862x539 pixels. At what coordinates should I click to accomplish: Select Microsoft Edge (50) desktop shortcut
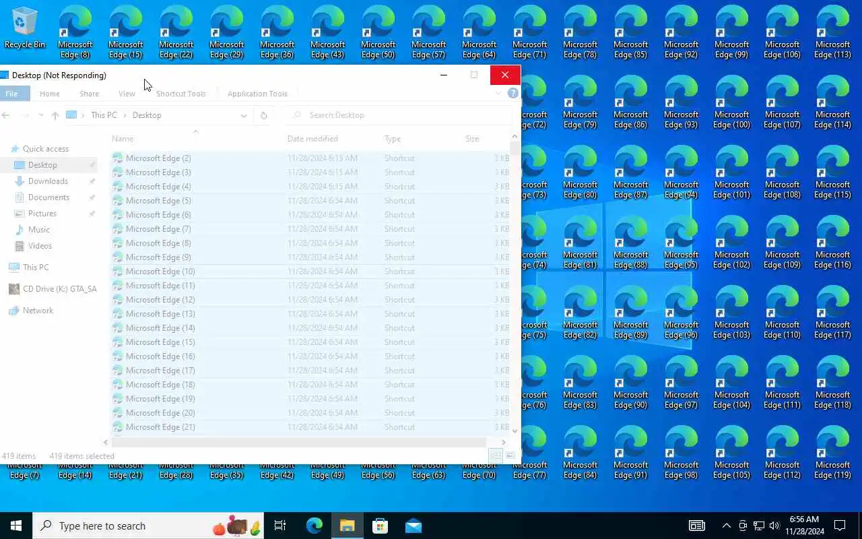(378, 32)
